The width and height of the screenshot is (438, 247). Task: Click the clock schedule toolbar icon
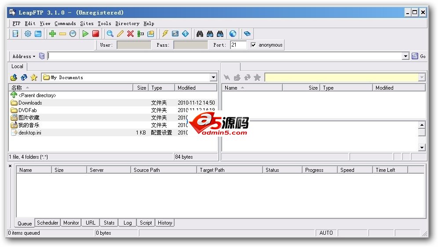click(73, 34)
